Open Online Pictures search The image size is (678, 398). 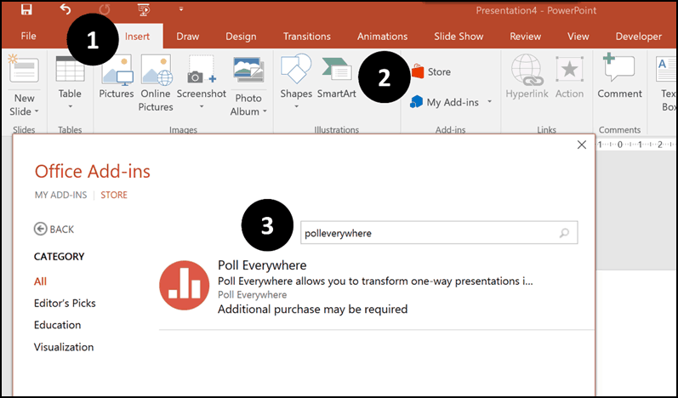point(156,83)
